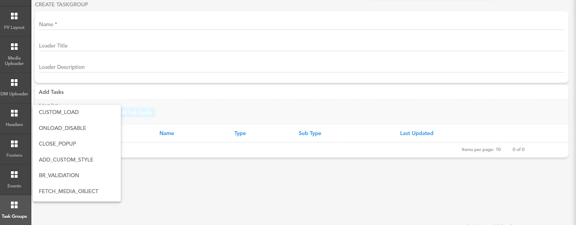
Task: Click the CREATE TASKGROUP page title
Action: tap(62, 4)
